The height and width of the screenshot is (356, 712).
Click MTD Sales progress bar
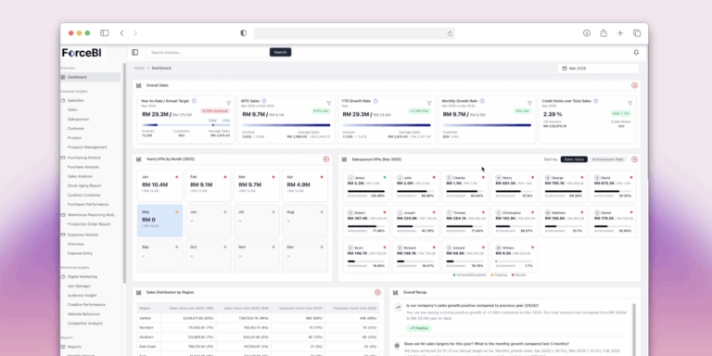[x=286, y=125]
